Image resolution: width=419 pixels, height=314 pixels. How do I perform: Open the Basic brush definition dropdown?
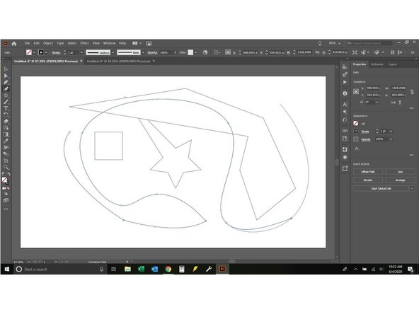point(143,52)
